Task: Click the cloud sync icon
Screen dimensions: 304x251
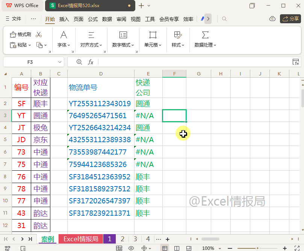Action: click(272, 19)
